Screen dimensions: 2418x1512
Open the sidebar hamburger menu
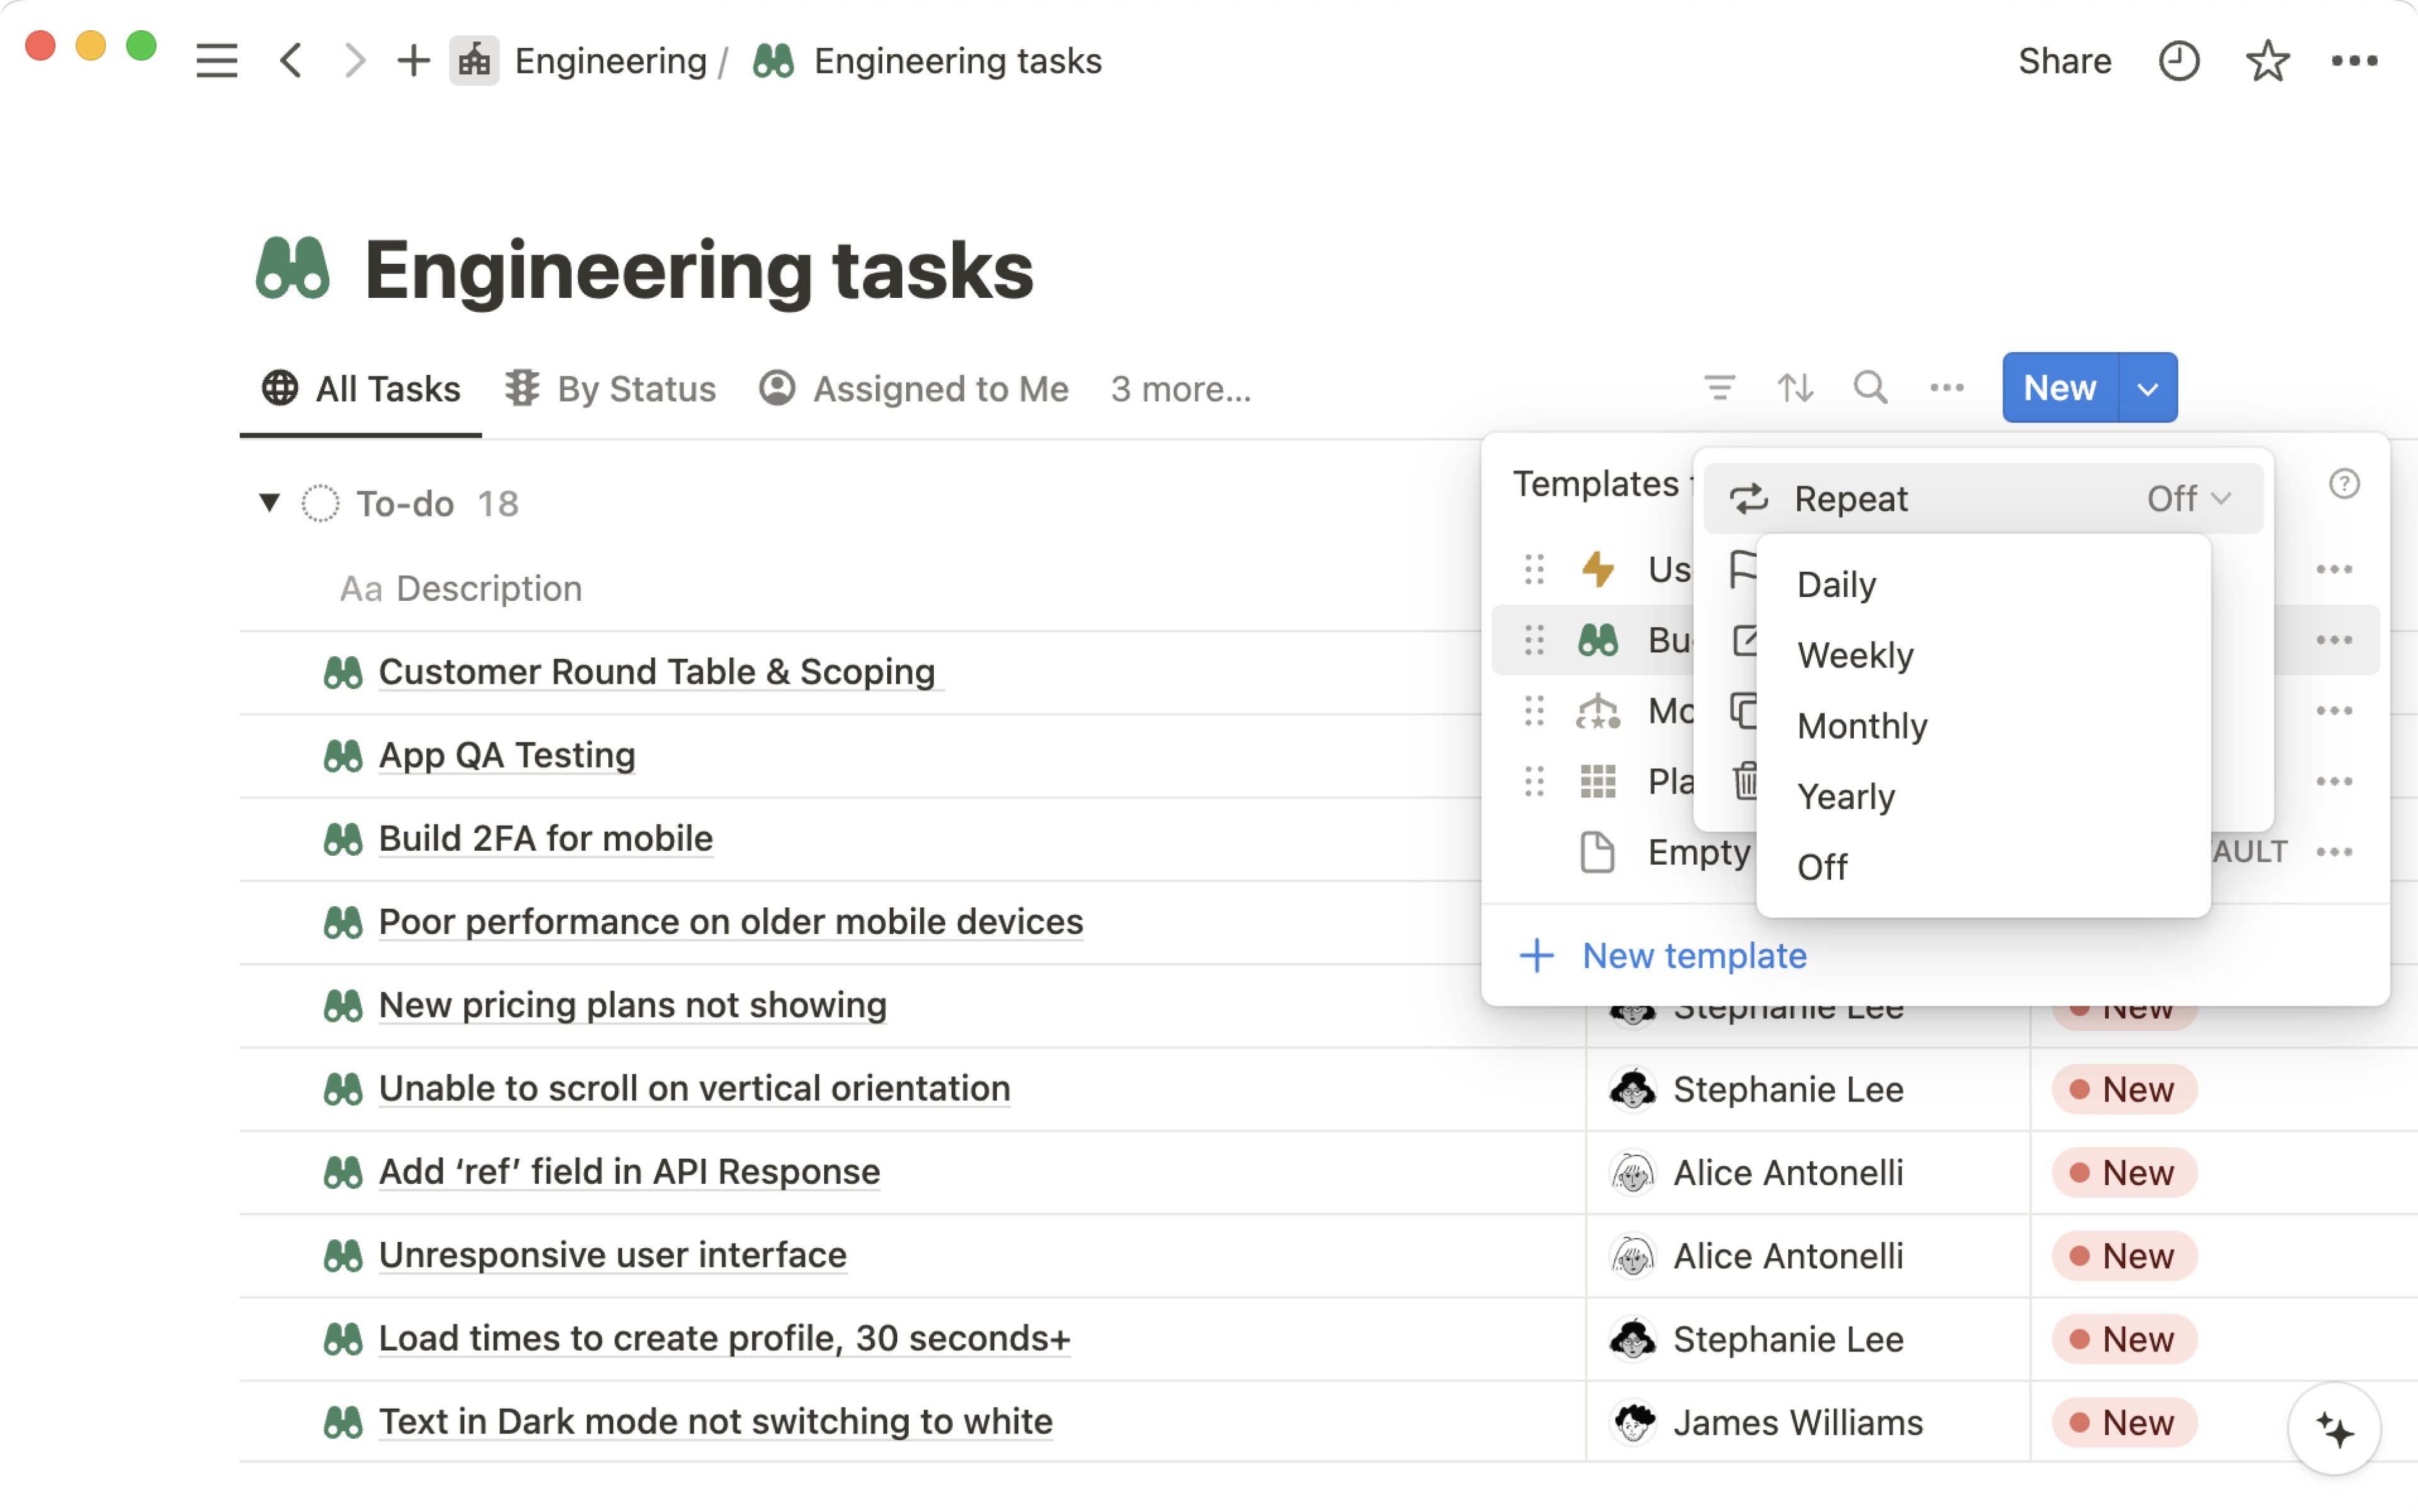[x=216, y=61]
